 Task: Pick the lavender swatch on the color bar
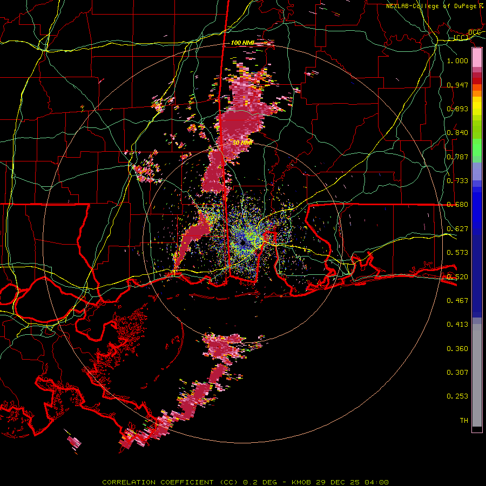(x=477, y=171)
